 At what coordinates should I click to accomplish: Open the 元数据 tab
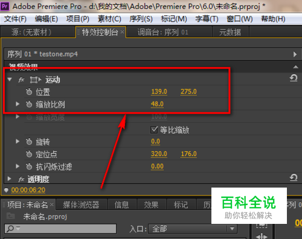tap(230, 32)
